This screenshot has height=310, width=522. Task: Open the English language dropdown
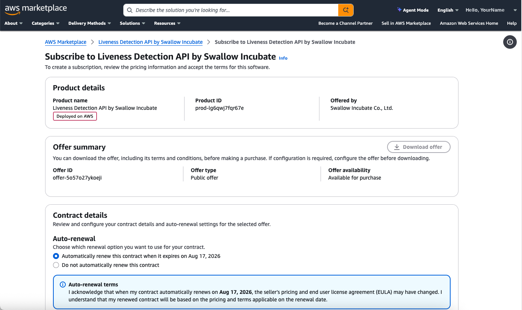(448, 10)
